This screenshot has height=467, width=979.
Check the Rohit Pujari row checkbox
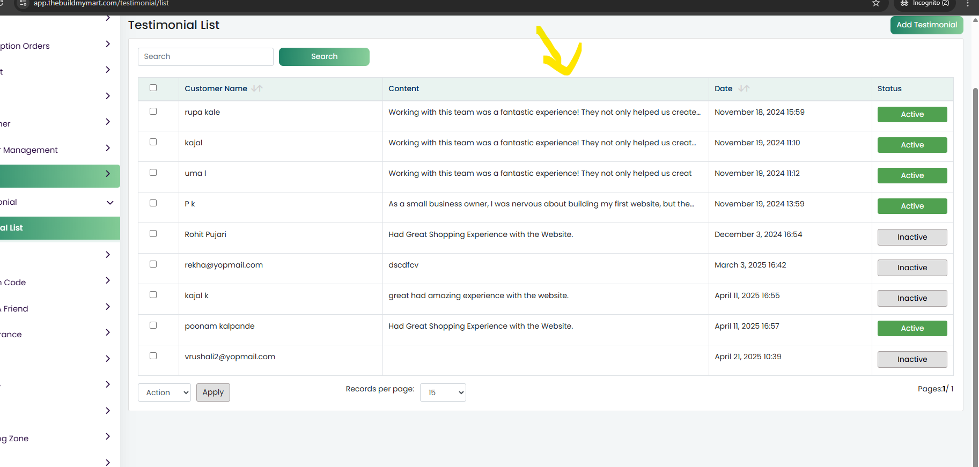tap(153, 234)
